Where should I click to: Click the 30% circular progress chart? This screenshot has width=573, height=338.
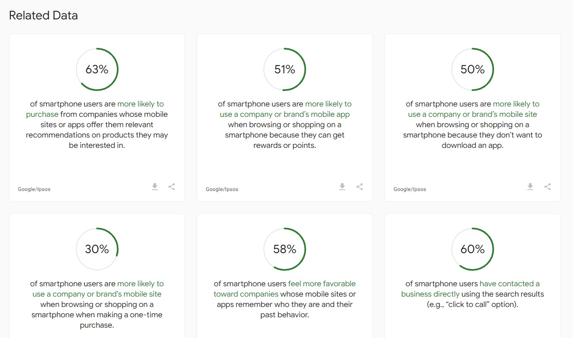97,249
